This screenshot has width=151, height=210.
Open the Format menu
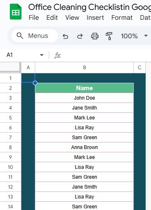[x=122, y=18]
